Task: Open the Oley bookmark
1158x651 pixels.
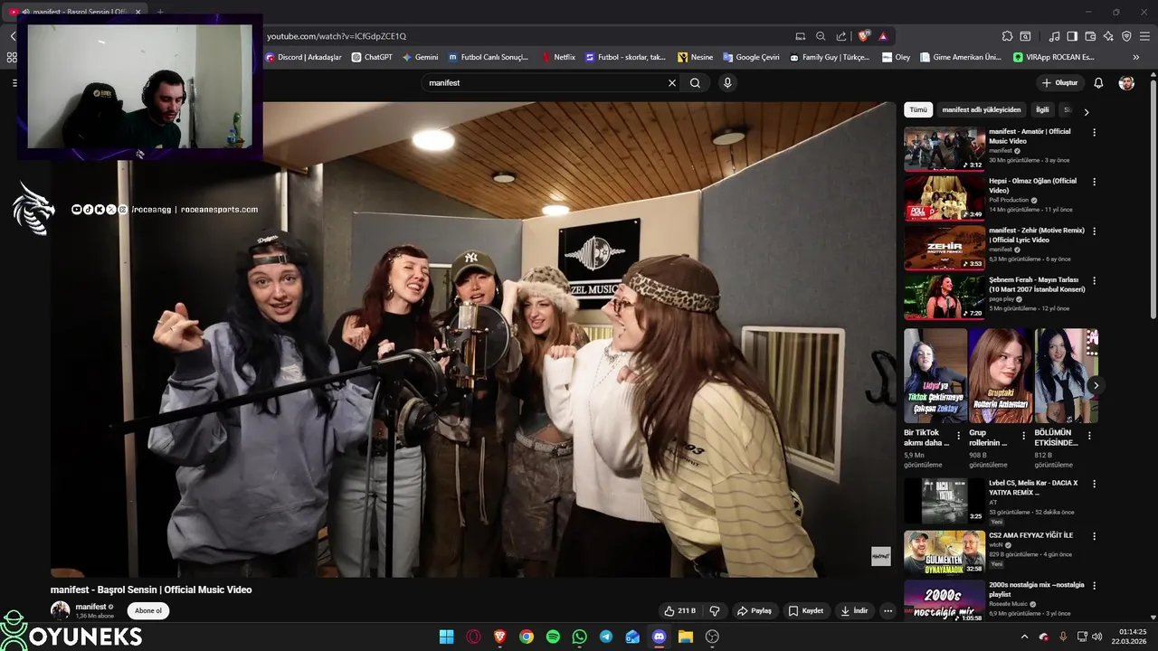Action: [x=896, y=57]
